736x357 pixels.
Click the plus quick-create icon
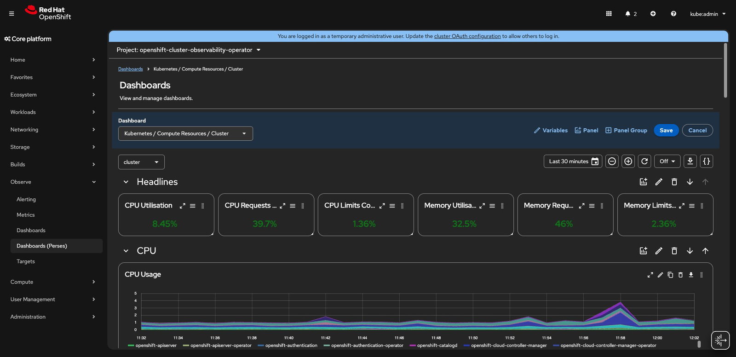coord(653,14)
